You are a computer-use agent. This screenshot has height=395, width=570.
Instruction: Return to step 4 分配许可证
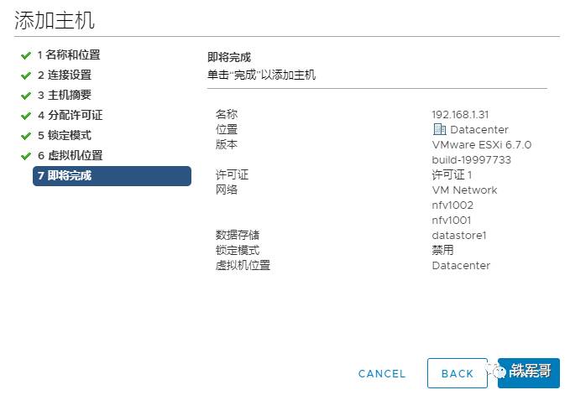70,116
